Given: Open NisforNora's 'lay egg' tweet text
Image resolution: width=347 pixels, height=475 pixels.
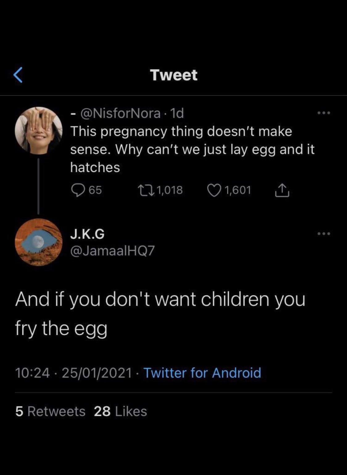Looking at the screenshot, I should coord(192,149).
